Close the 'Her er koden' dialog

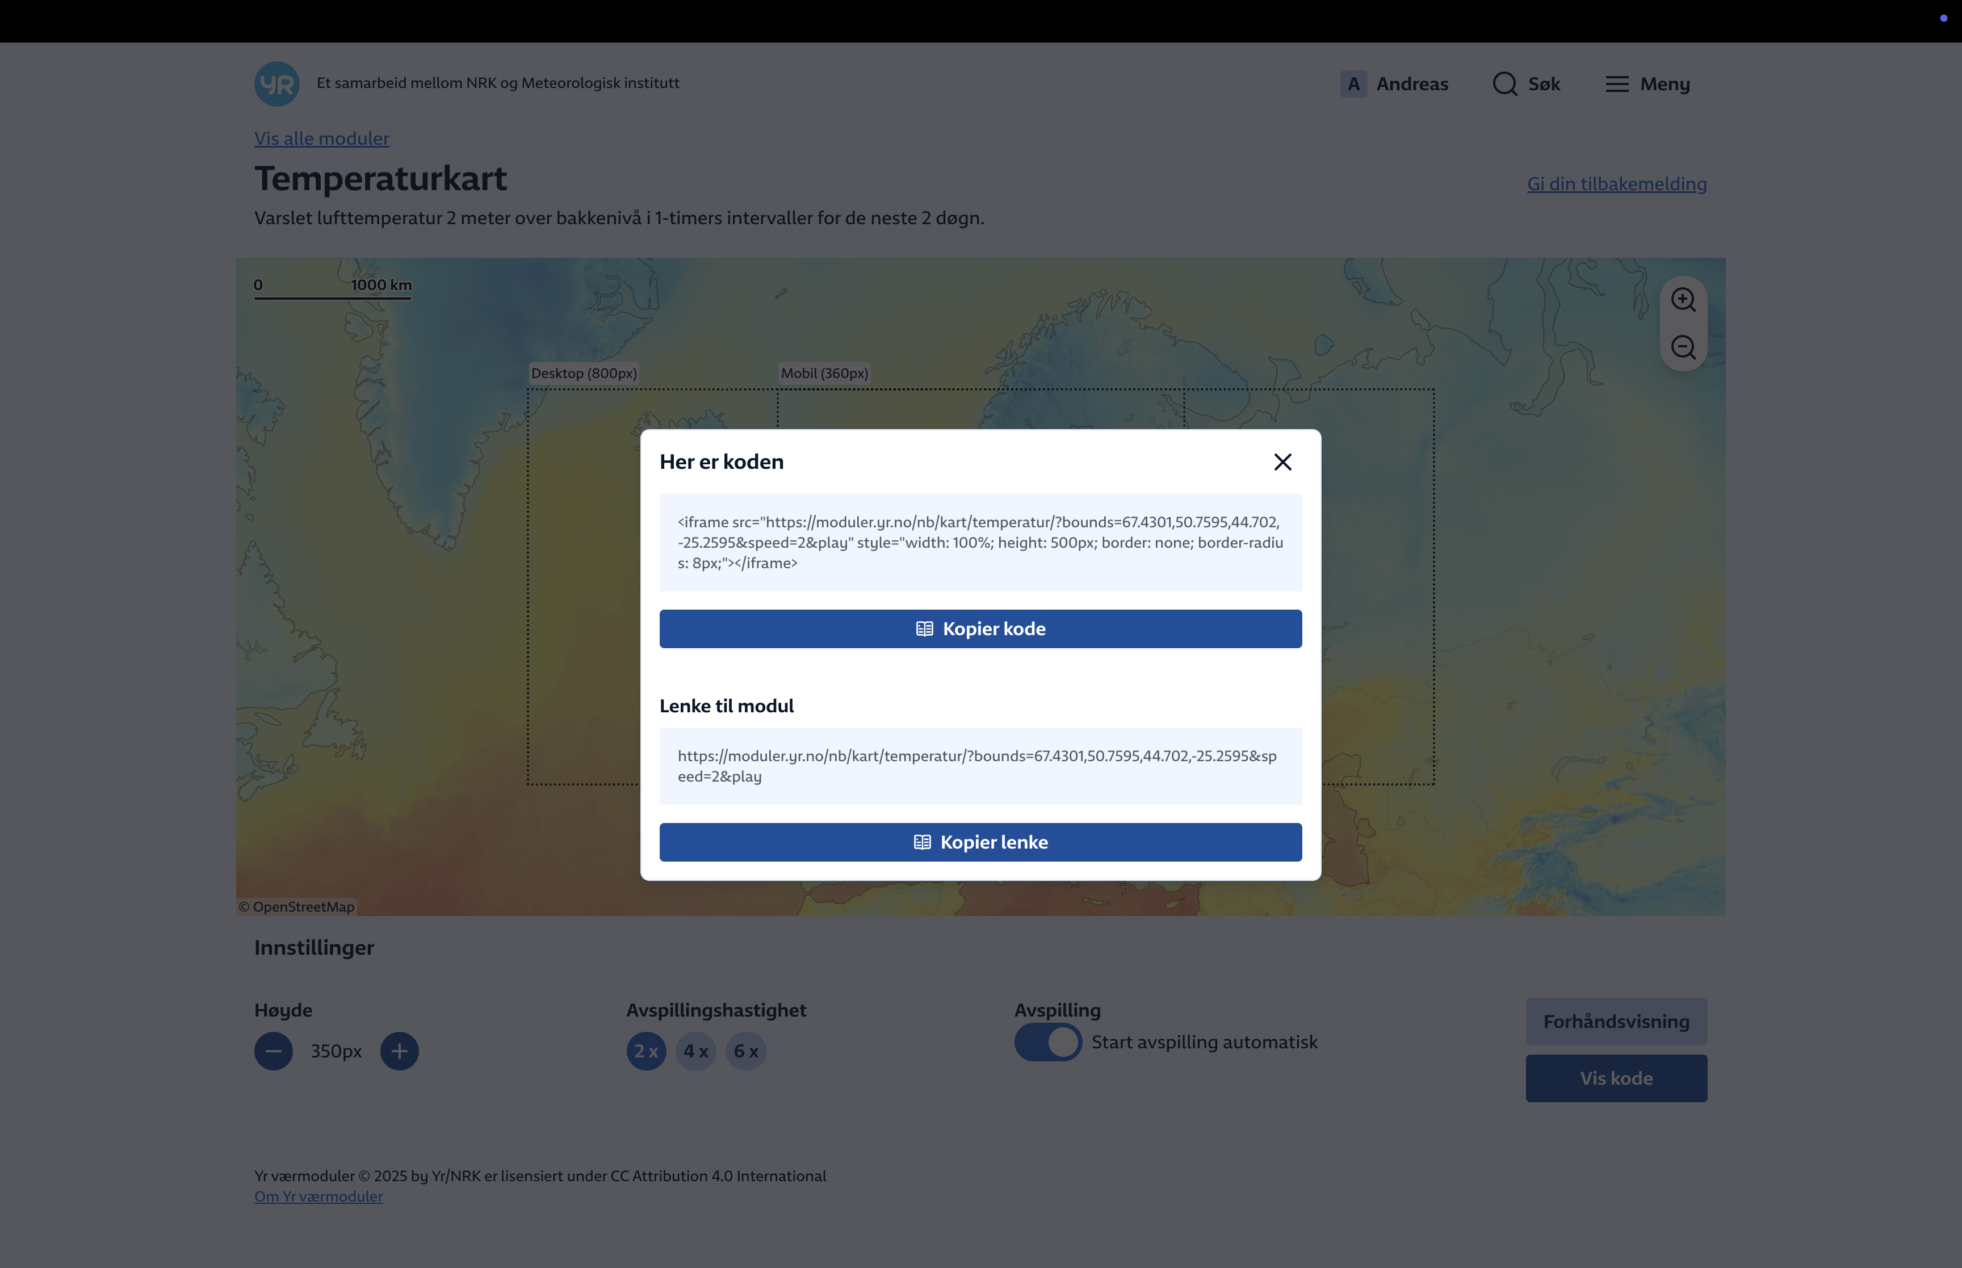tap(1282, 462)
